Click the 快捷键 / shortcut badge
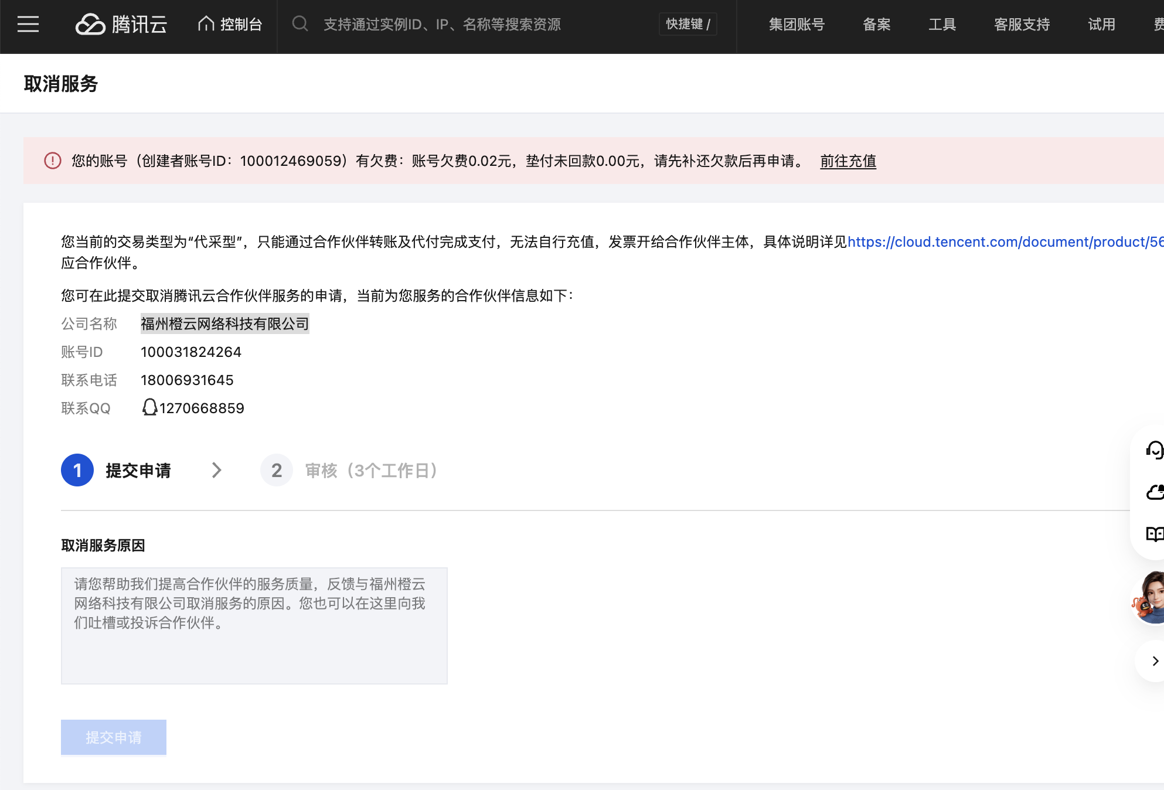The height and width of the screenshot is (790, 1164). (x=687, y=24)
